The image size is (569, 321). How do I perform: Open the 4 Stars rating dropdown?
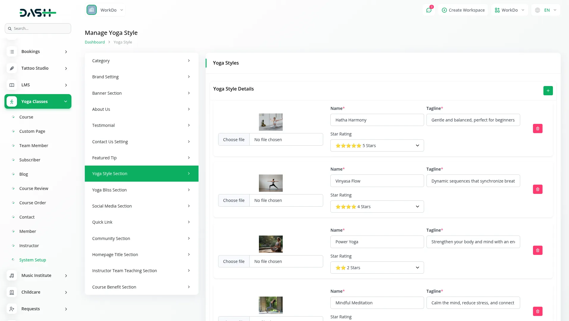[x=377, y=207]
